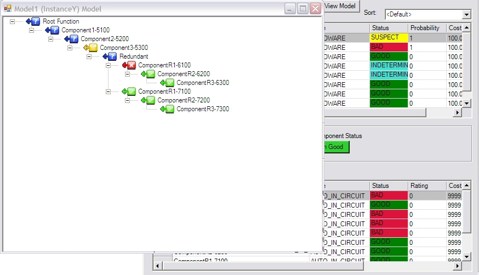This screenshot has height=275, width=479.
Task: Select the ComponentR3-7300 tree label
Action: click(203, 109)
